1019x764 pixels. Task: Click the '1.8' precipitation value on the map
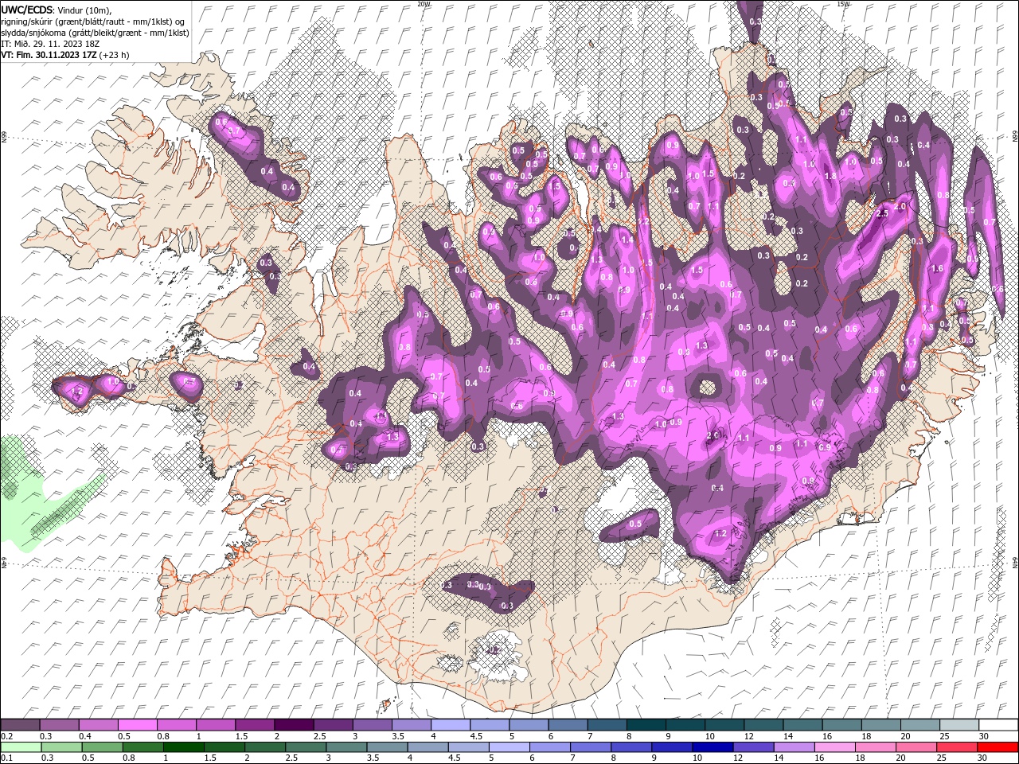tap(830, 176)
